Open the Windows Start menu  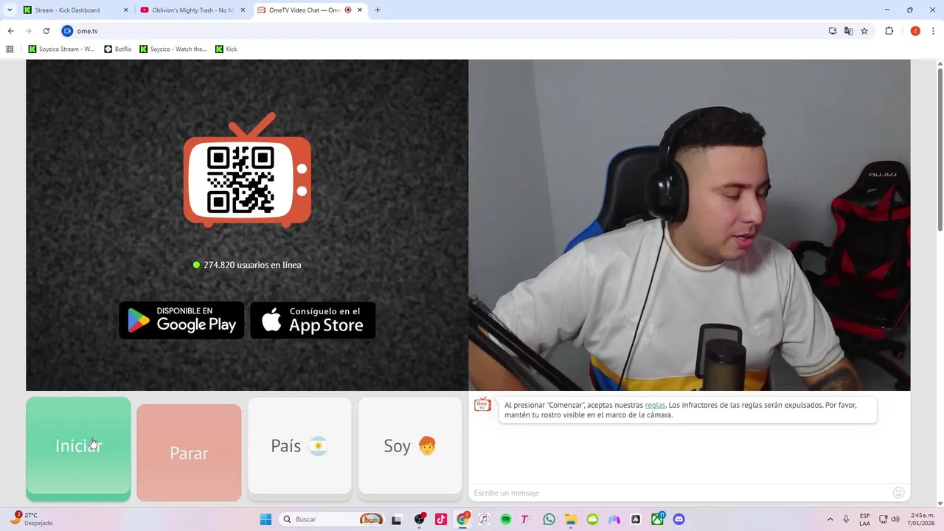[265, 519]
